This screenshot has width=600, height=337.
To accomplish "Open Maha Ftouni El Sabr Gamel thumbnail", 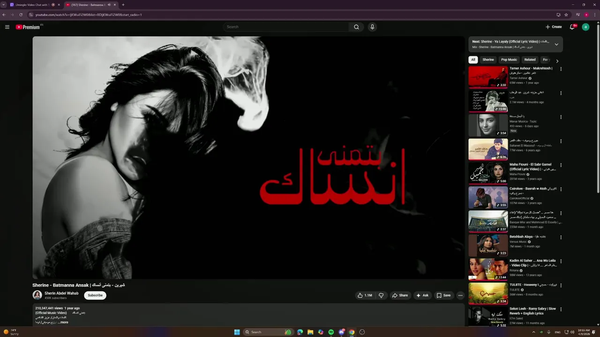I will click(x=488, y=173).
